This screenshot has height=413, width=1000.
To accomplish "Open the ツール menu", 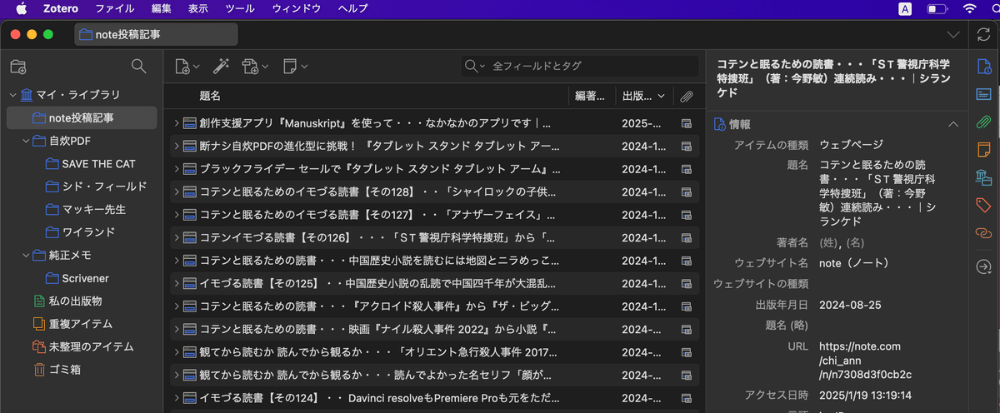I will tap(240, 8).
